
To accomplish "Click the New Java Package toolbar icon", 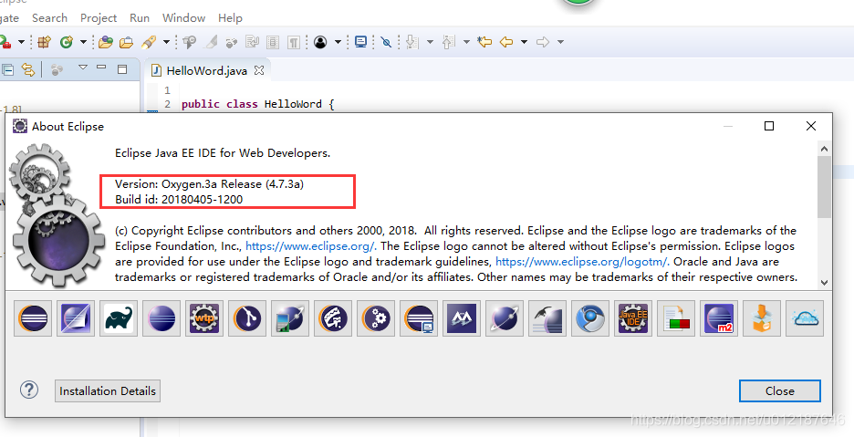I will coord(44,42).
